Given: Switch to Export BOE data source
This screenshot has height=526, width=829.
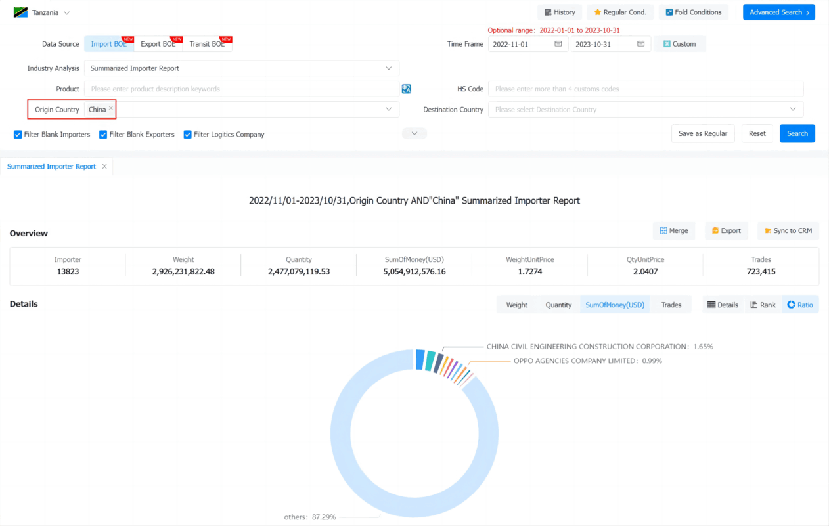Looking at the screenshot, I should (158, 44).
